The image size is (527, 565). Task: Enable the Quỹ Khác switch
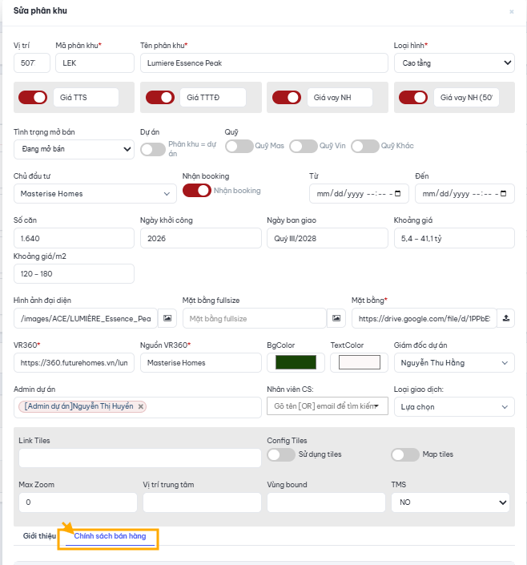coord(365,146)
